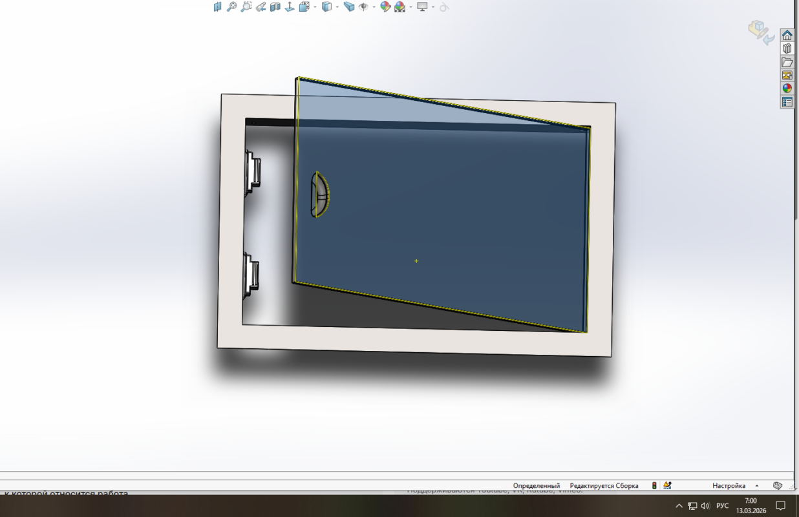The image size is (799, 517).
Task: Open SOLIDWORKS Resources home tab
Action: 787,35
